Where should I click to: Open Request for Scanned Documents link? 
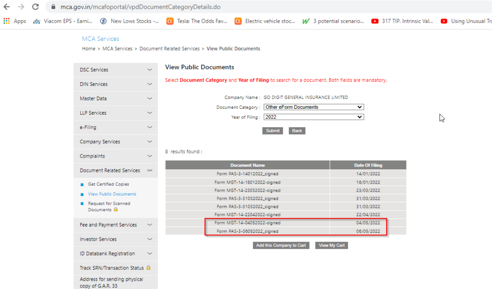coord(109,206)
